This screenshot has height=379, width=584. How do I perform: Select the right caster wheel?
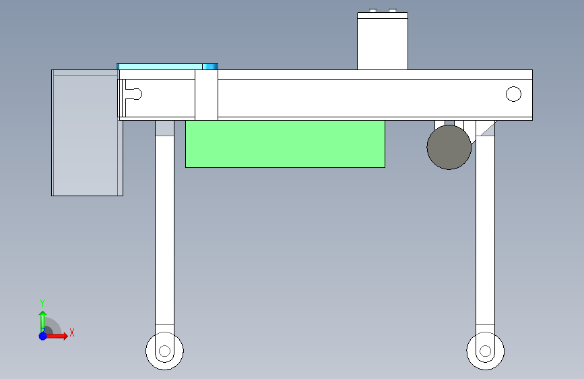pos(485,351)
